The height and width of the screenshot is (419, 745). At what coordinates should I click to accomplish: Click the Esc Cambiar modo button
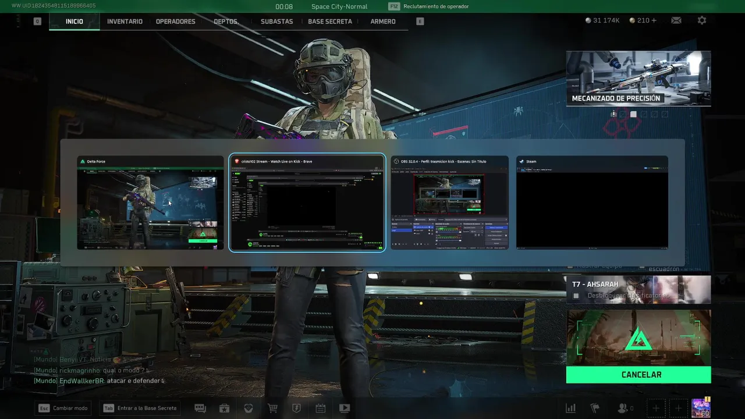point(62,408)
